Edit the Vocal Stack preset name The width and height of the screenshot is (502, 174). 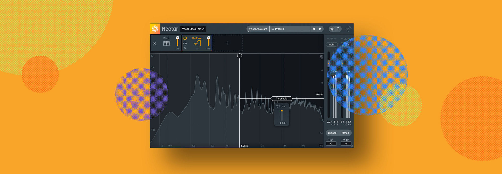tap(203, 29)
